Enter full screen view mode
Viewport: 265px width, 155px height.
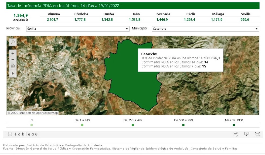[257, 134]
